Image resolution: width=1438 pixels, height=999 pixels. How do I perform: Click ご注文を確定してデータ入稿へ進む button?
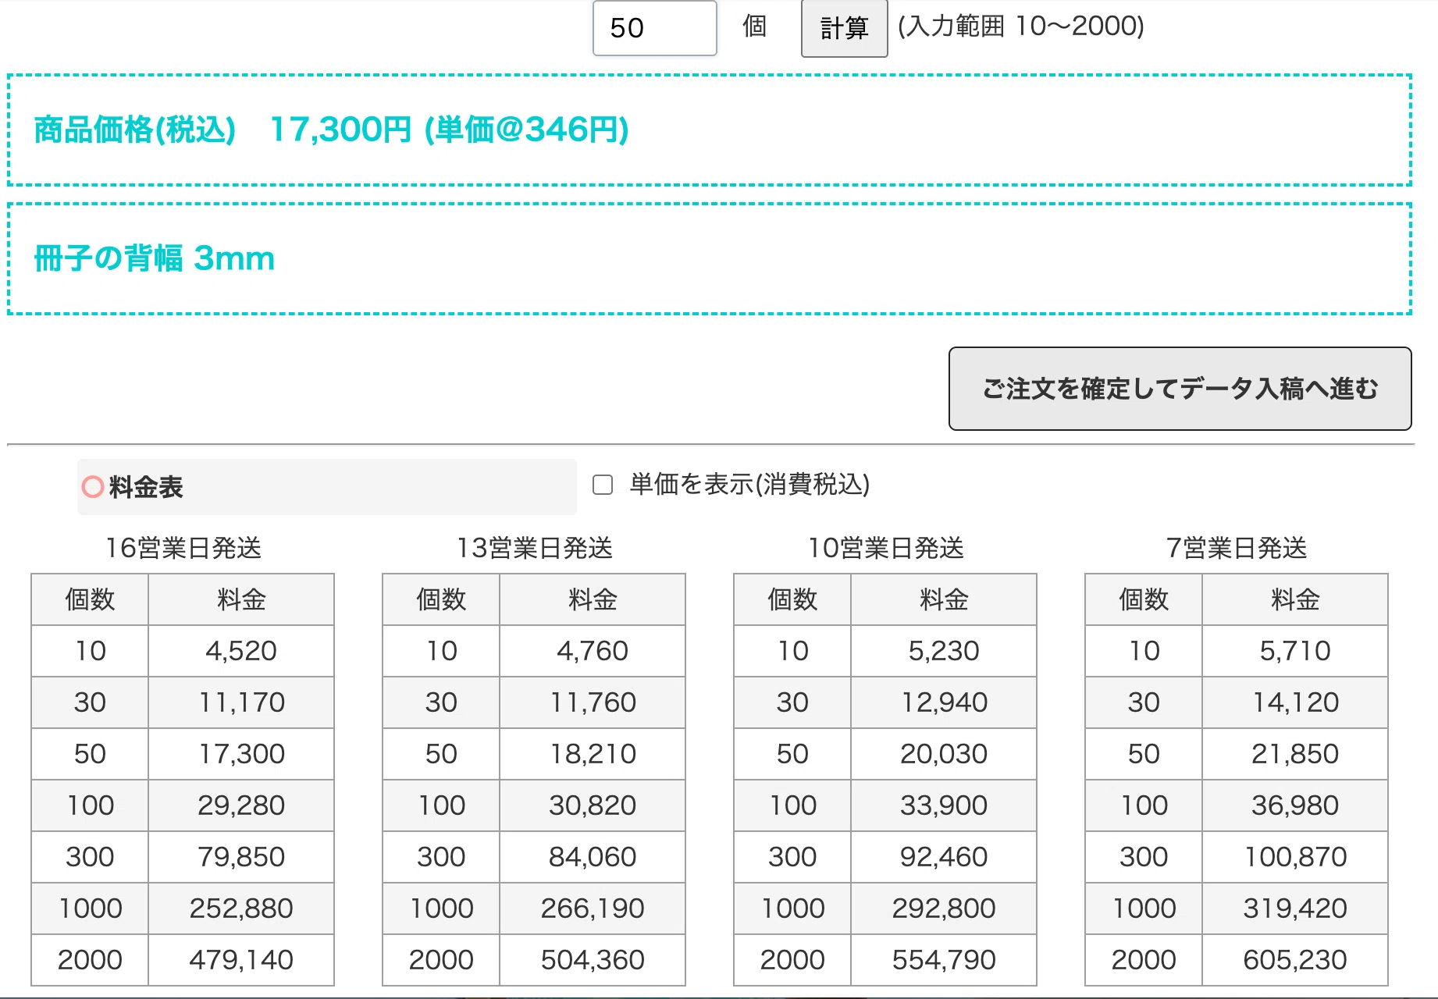pos(1180,389)
